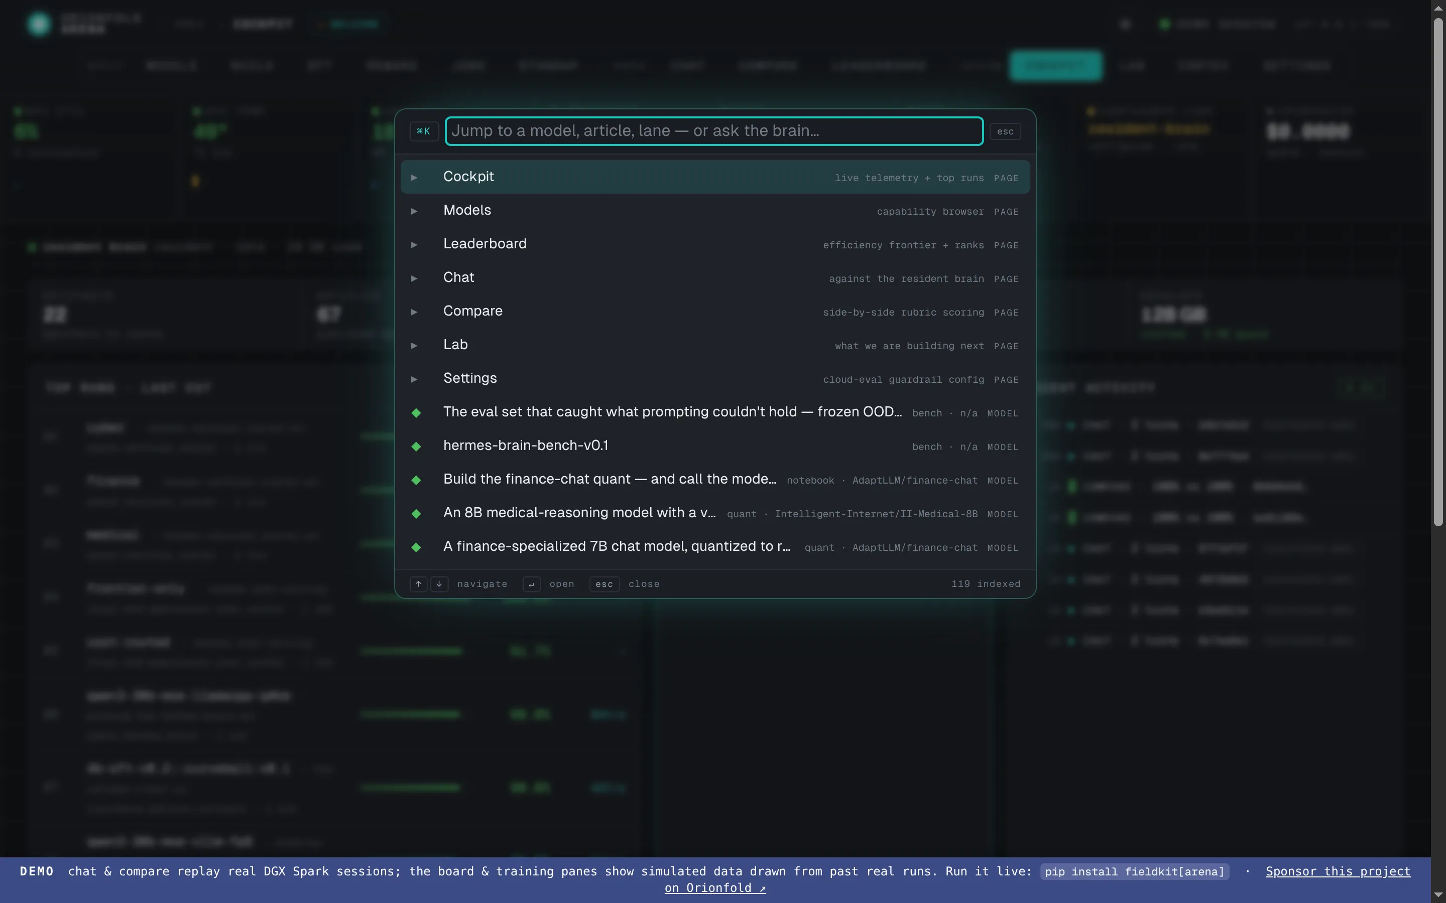Image resolution: width=1446 pixels, height=903 pixels.
Task: Click the arrow icon beside Chat
Action: (414, 278)
